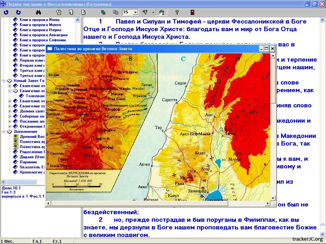The height and width of the screenshot is (244, 326).
Task: Click the red exit door icon
Action: tap(192, 12)
